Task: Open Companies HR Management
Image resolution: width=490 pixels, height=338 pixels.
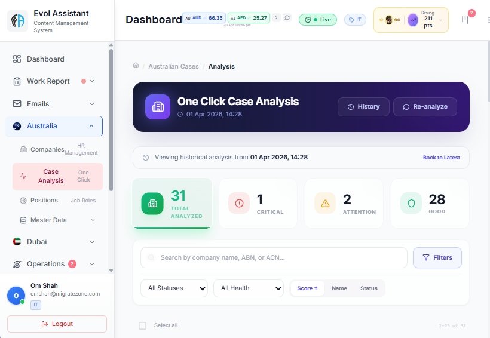Action: coord(58,149)
